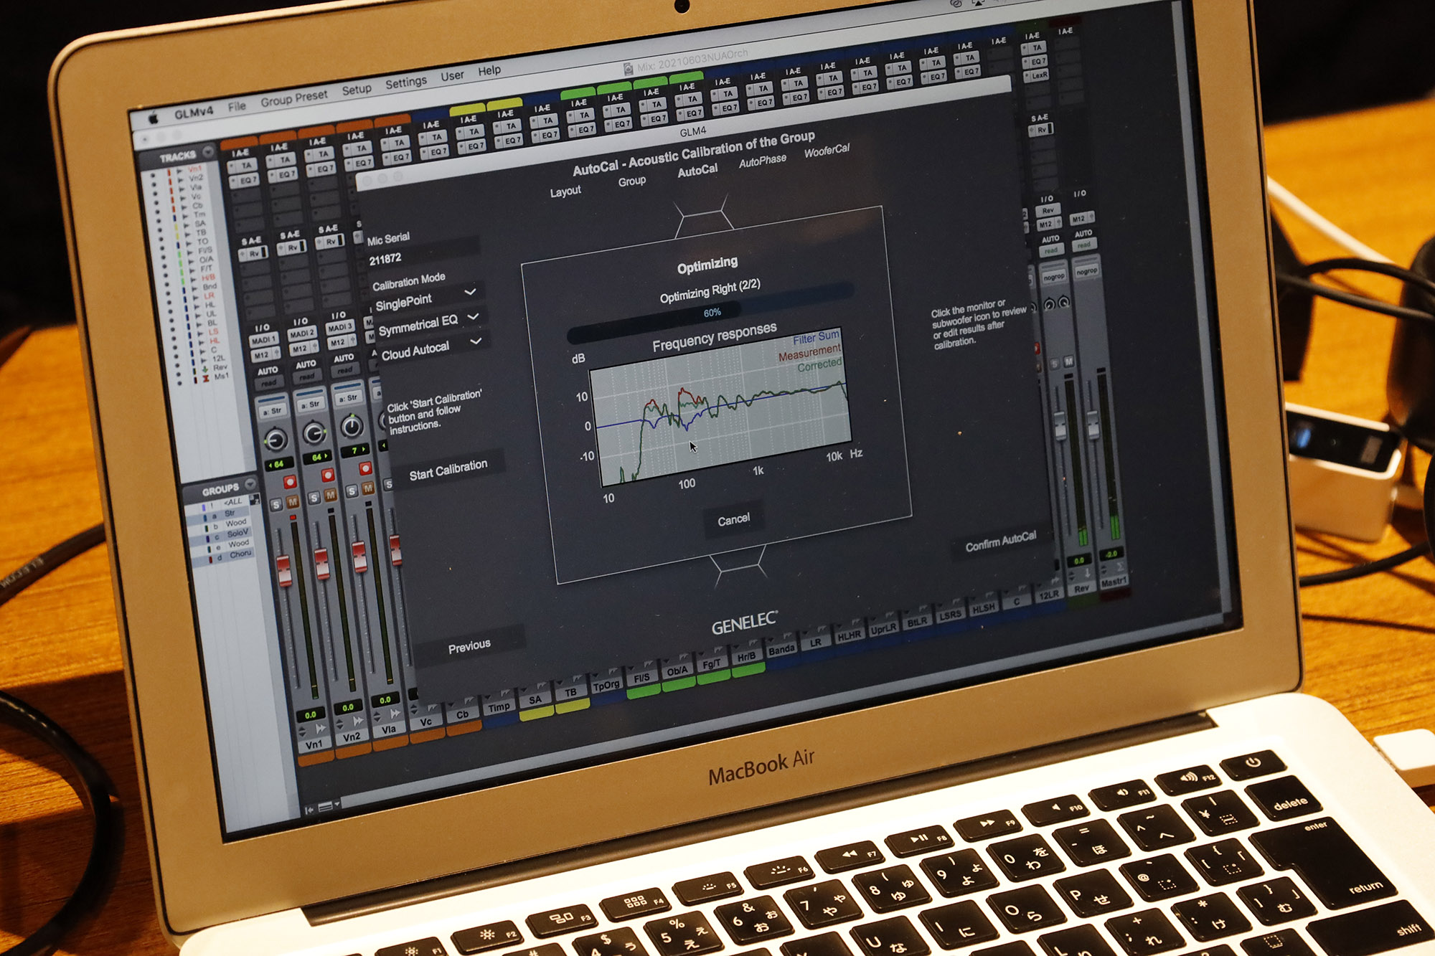Open Vn1 automation mode read selector

point(268,384)
